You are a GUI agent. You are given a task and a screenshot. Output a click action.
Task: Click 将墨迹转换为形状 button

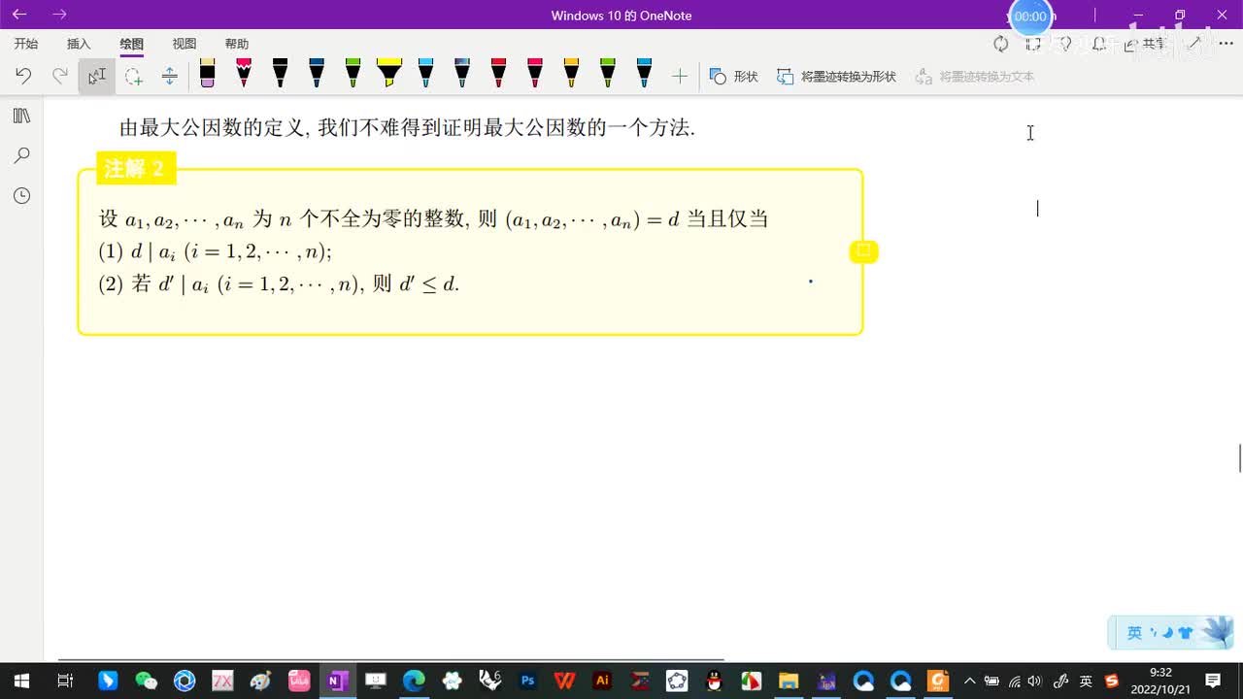point(837,76)
